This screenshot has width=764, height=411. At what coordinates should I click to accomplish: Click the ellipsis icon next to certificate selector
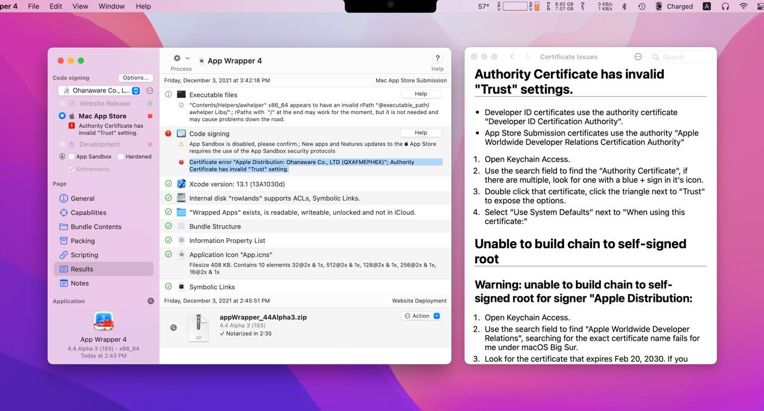150,91
